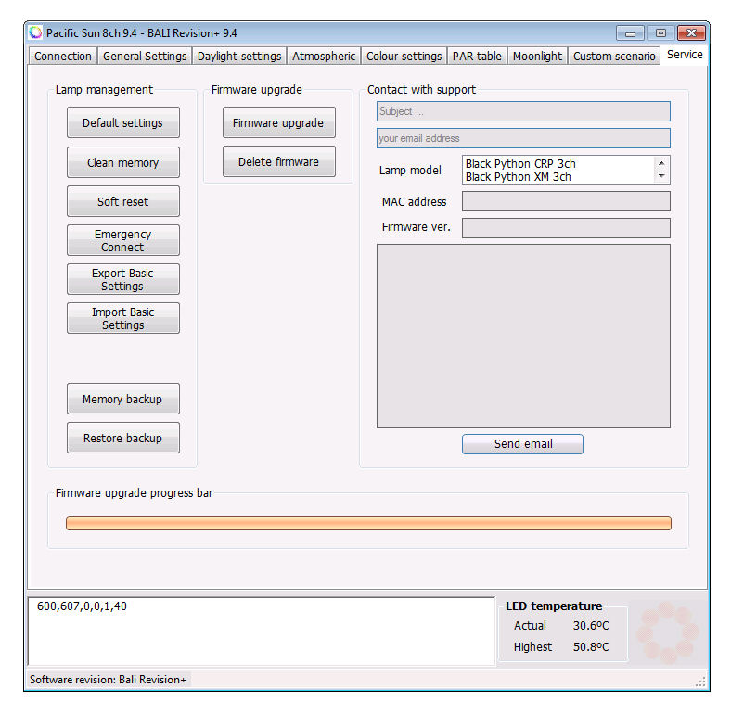
Task: Click the Pacific Sun app icon in title bar
Action: click(36, 32)
